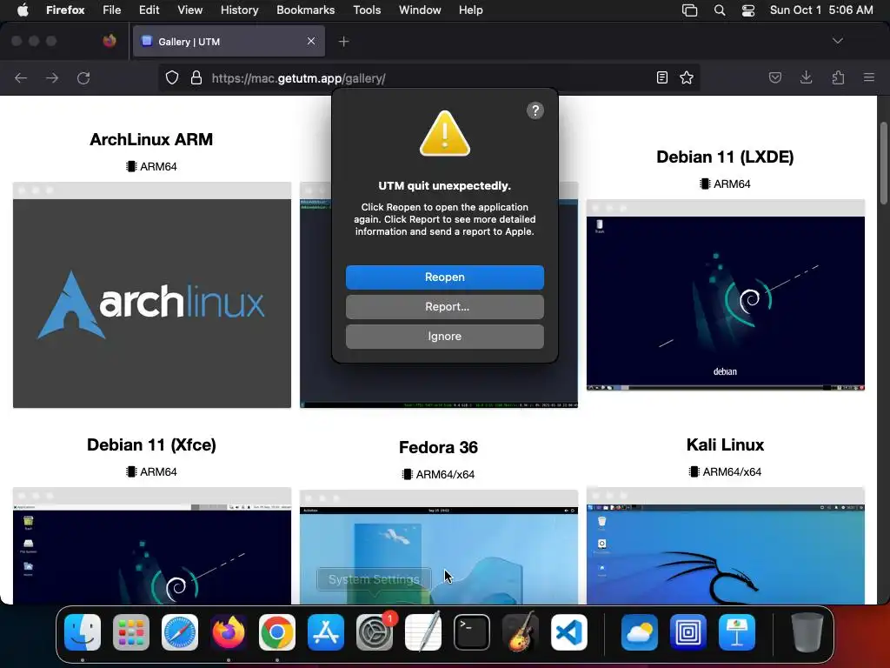Open the Firefox app menu
Screen dimensions: 890x668
click(x=65, y=10)
